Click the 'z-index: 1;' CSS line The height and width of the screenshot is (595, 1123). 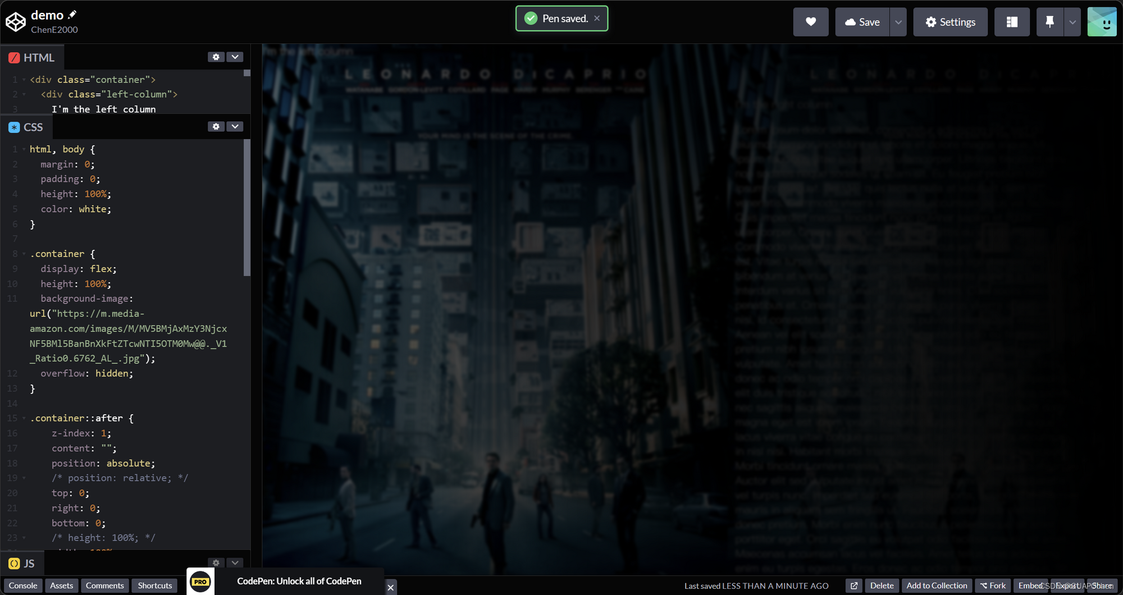pyautogui.click(x=81, y=433)
